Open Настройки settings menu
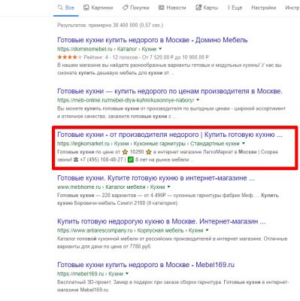The image size is (300, 301). click(x=263, y=8)
